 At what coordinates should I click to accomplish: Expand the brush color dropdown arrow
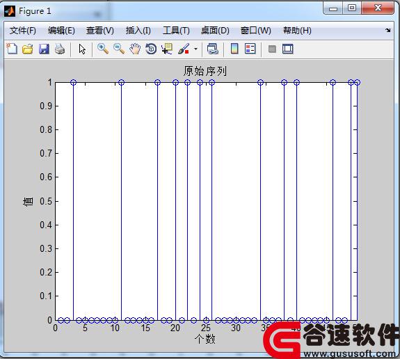point(195,49)
